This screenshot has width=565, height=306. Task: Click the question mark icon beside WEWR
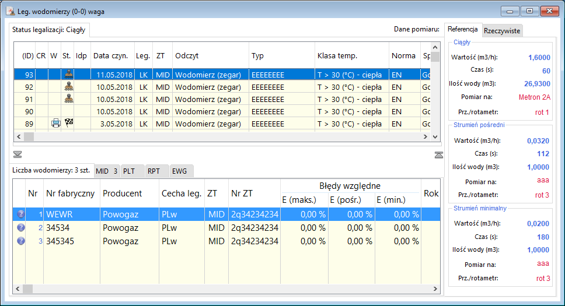click(21, 214)
